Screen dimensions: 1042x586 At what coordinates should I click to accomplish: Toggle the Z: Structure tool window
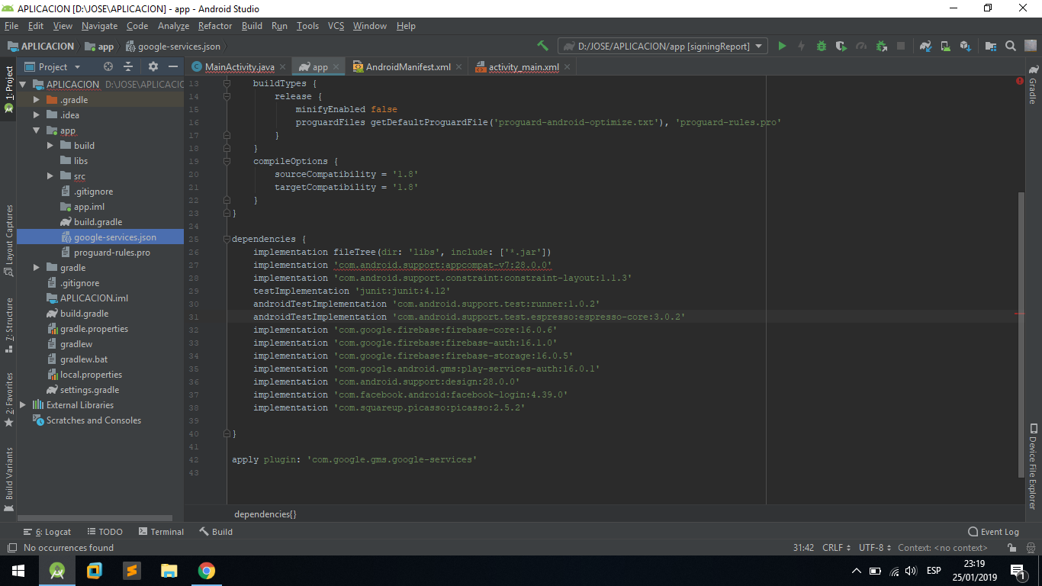click(x=8, y=324)
